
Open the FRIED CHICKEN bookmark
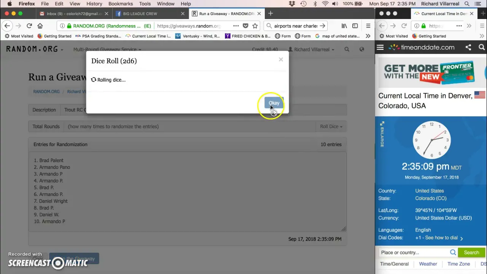[x=248, y=36]
